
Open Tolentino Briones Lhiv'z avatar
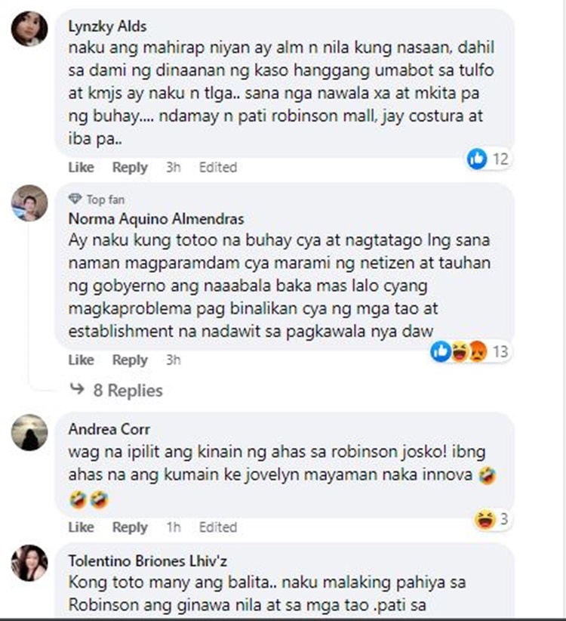point(29,563)
